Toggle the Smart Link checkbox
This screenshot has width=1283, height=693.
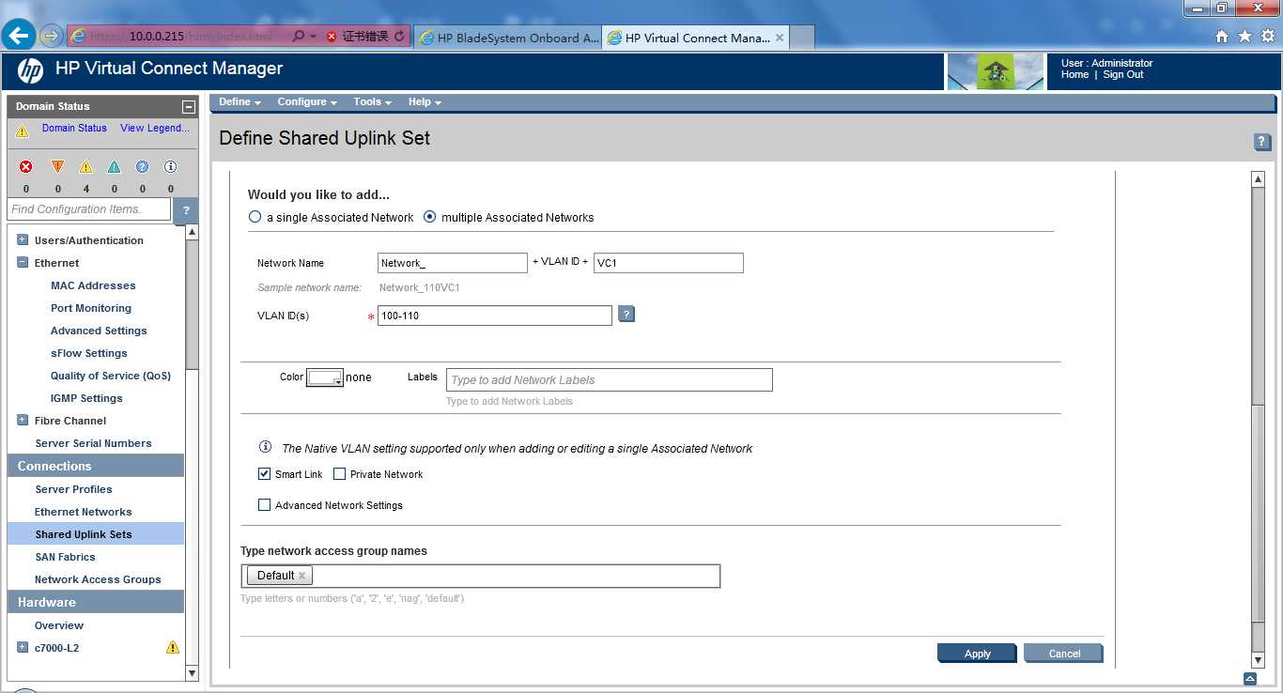tap(264, 474)
